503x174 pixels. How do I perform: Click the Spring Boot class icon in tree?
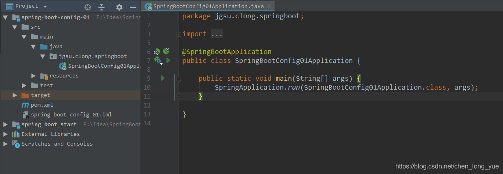tap(63, 66)
